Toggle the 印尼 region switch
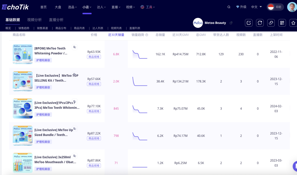The width and height of the screenshot is (297, 175). [x=275, y=7]
